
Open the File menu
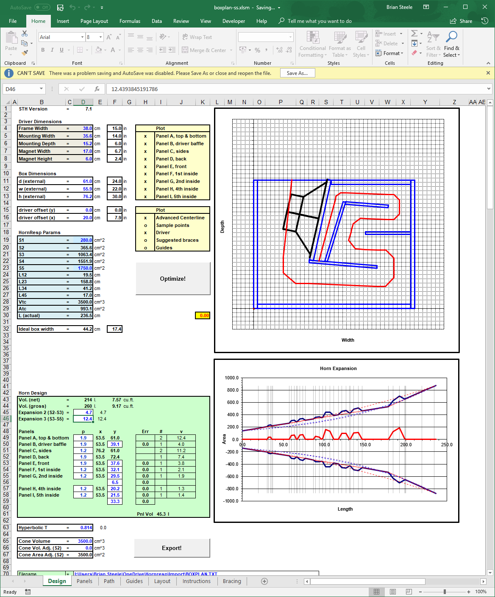[13, 21]
